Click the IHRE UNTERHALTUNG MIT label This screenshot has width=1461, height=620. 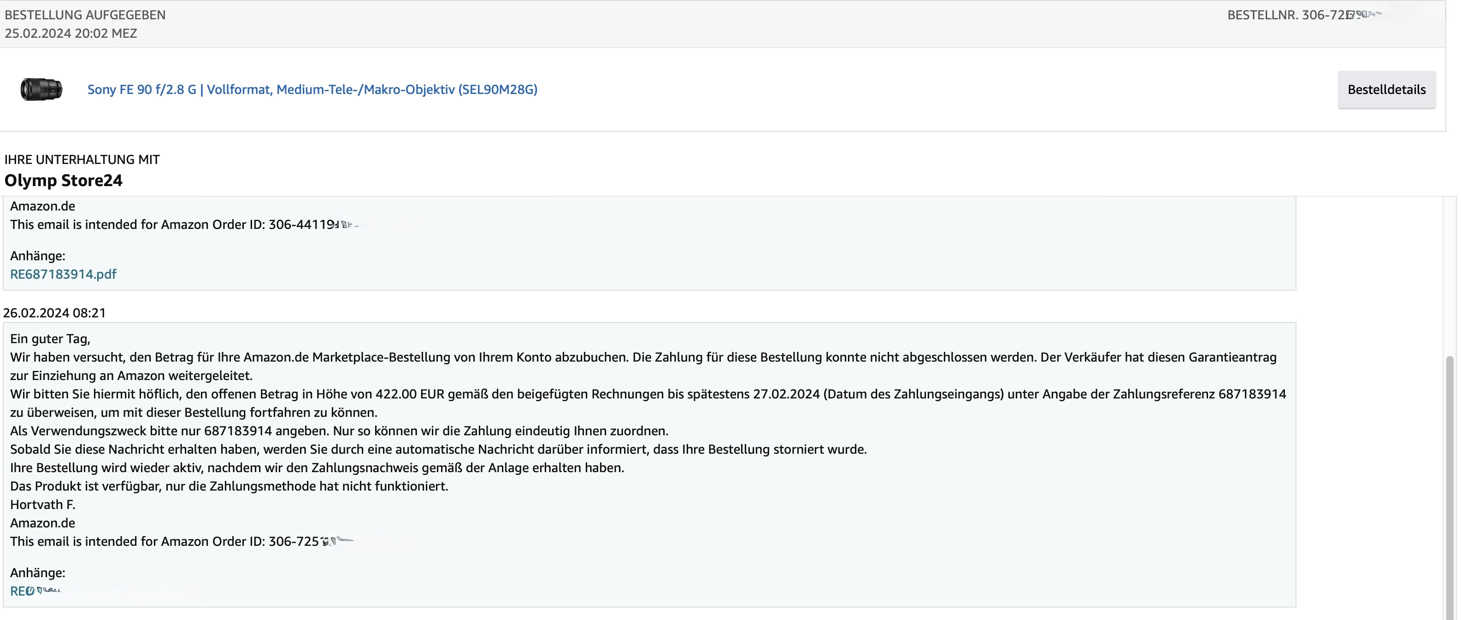click(82, 160)
